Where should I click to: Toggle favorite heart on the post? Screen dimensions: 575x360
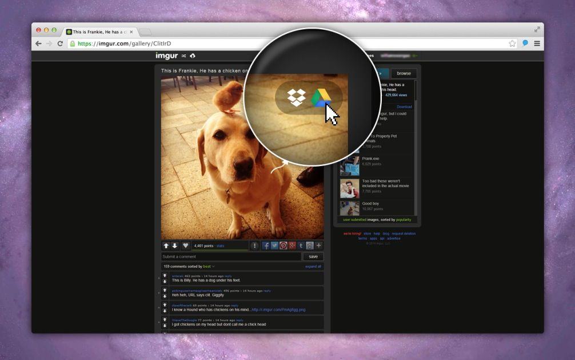(186, 246)
